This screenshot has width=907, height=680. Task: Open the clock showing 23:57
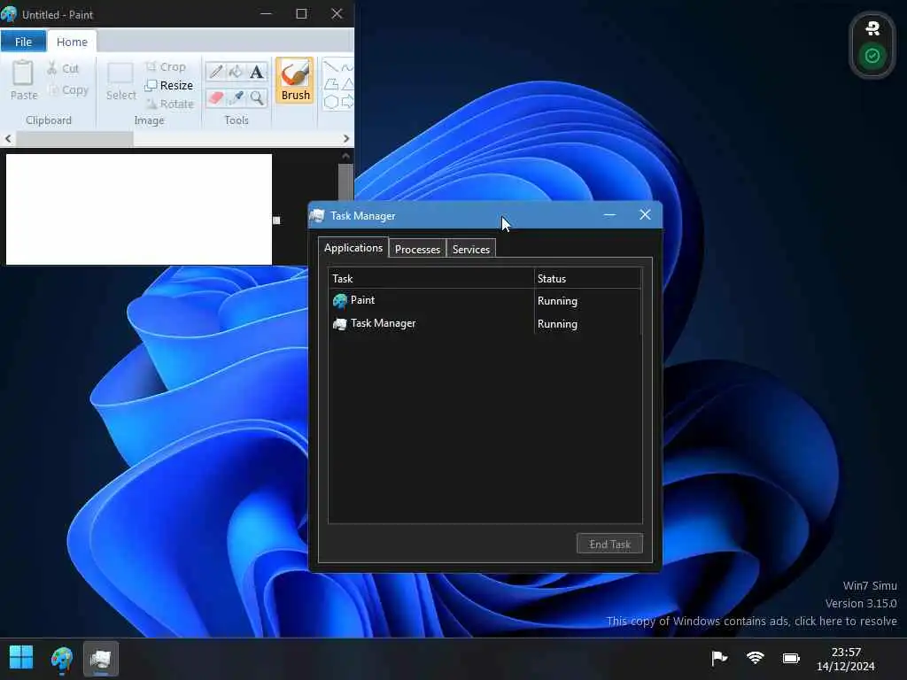coord(846,659)
